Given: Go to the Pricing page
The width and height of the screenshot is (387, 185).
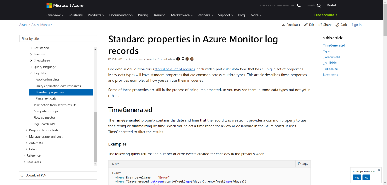Looking at the screenshot, I should click(x=143, y=15).
